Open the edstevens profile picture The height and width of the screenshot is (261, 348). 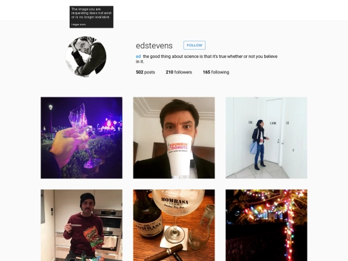click(86, 57)
